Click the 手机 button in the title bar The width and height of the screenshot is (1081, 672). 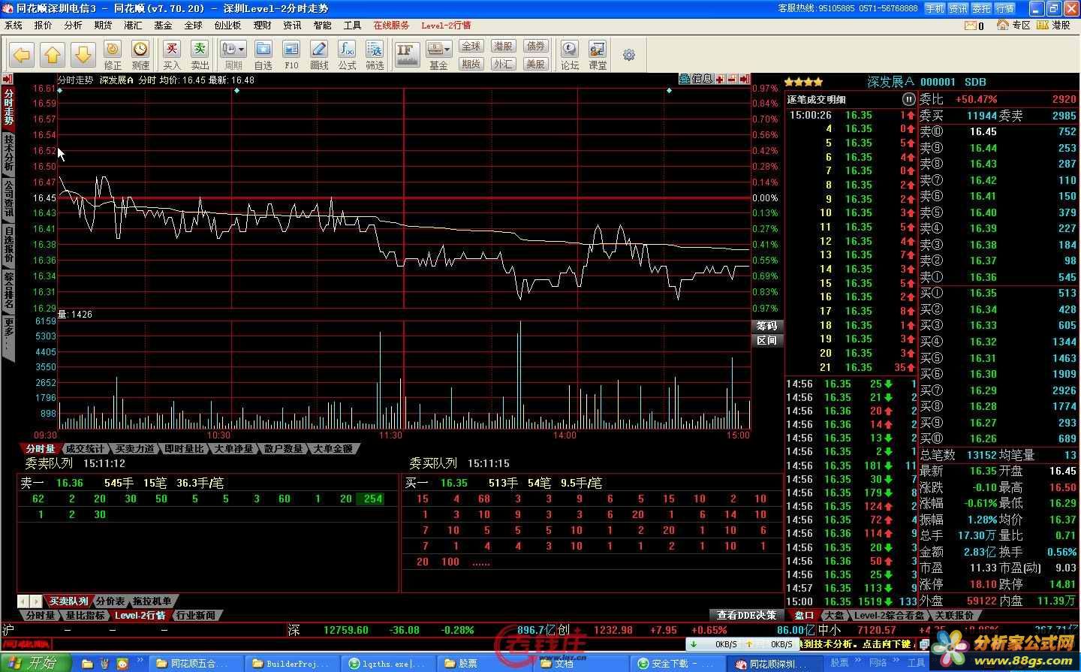coord(935,8)
